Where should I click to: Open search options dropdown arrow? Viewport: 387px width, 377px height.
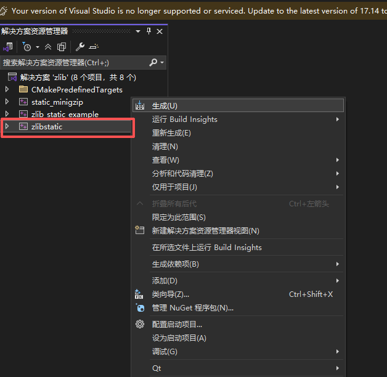coord(162,63)
